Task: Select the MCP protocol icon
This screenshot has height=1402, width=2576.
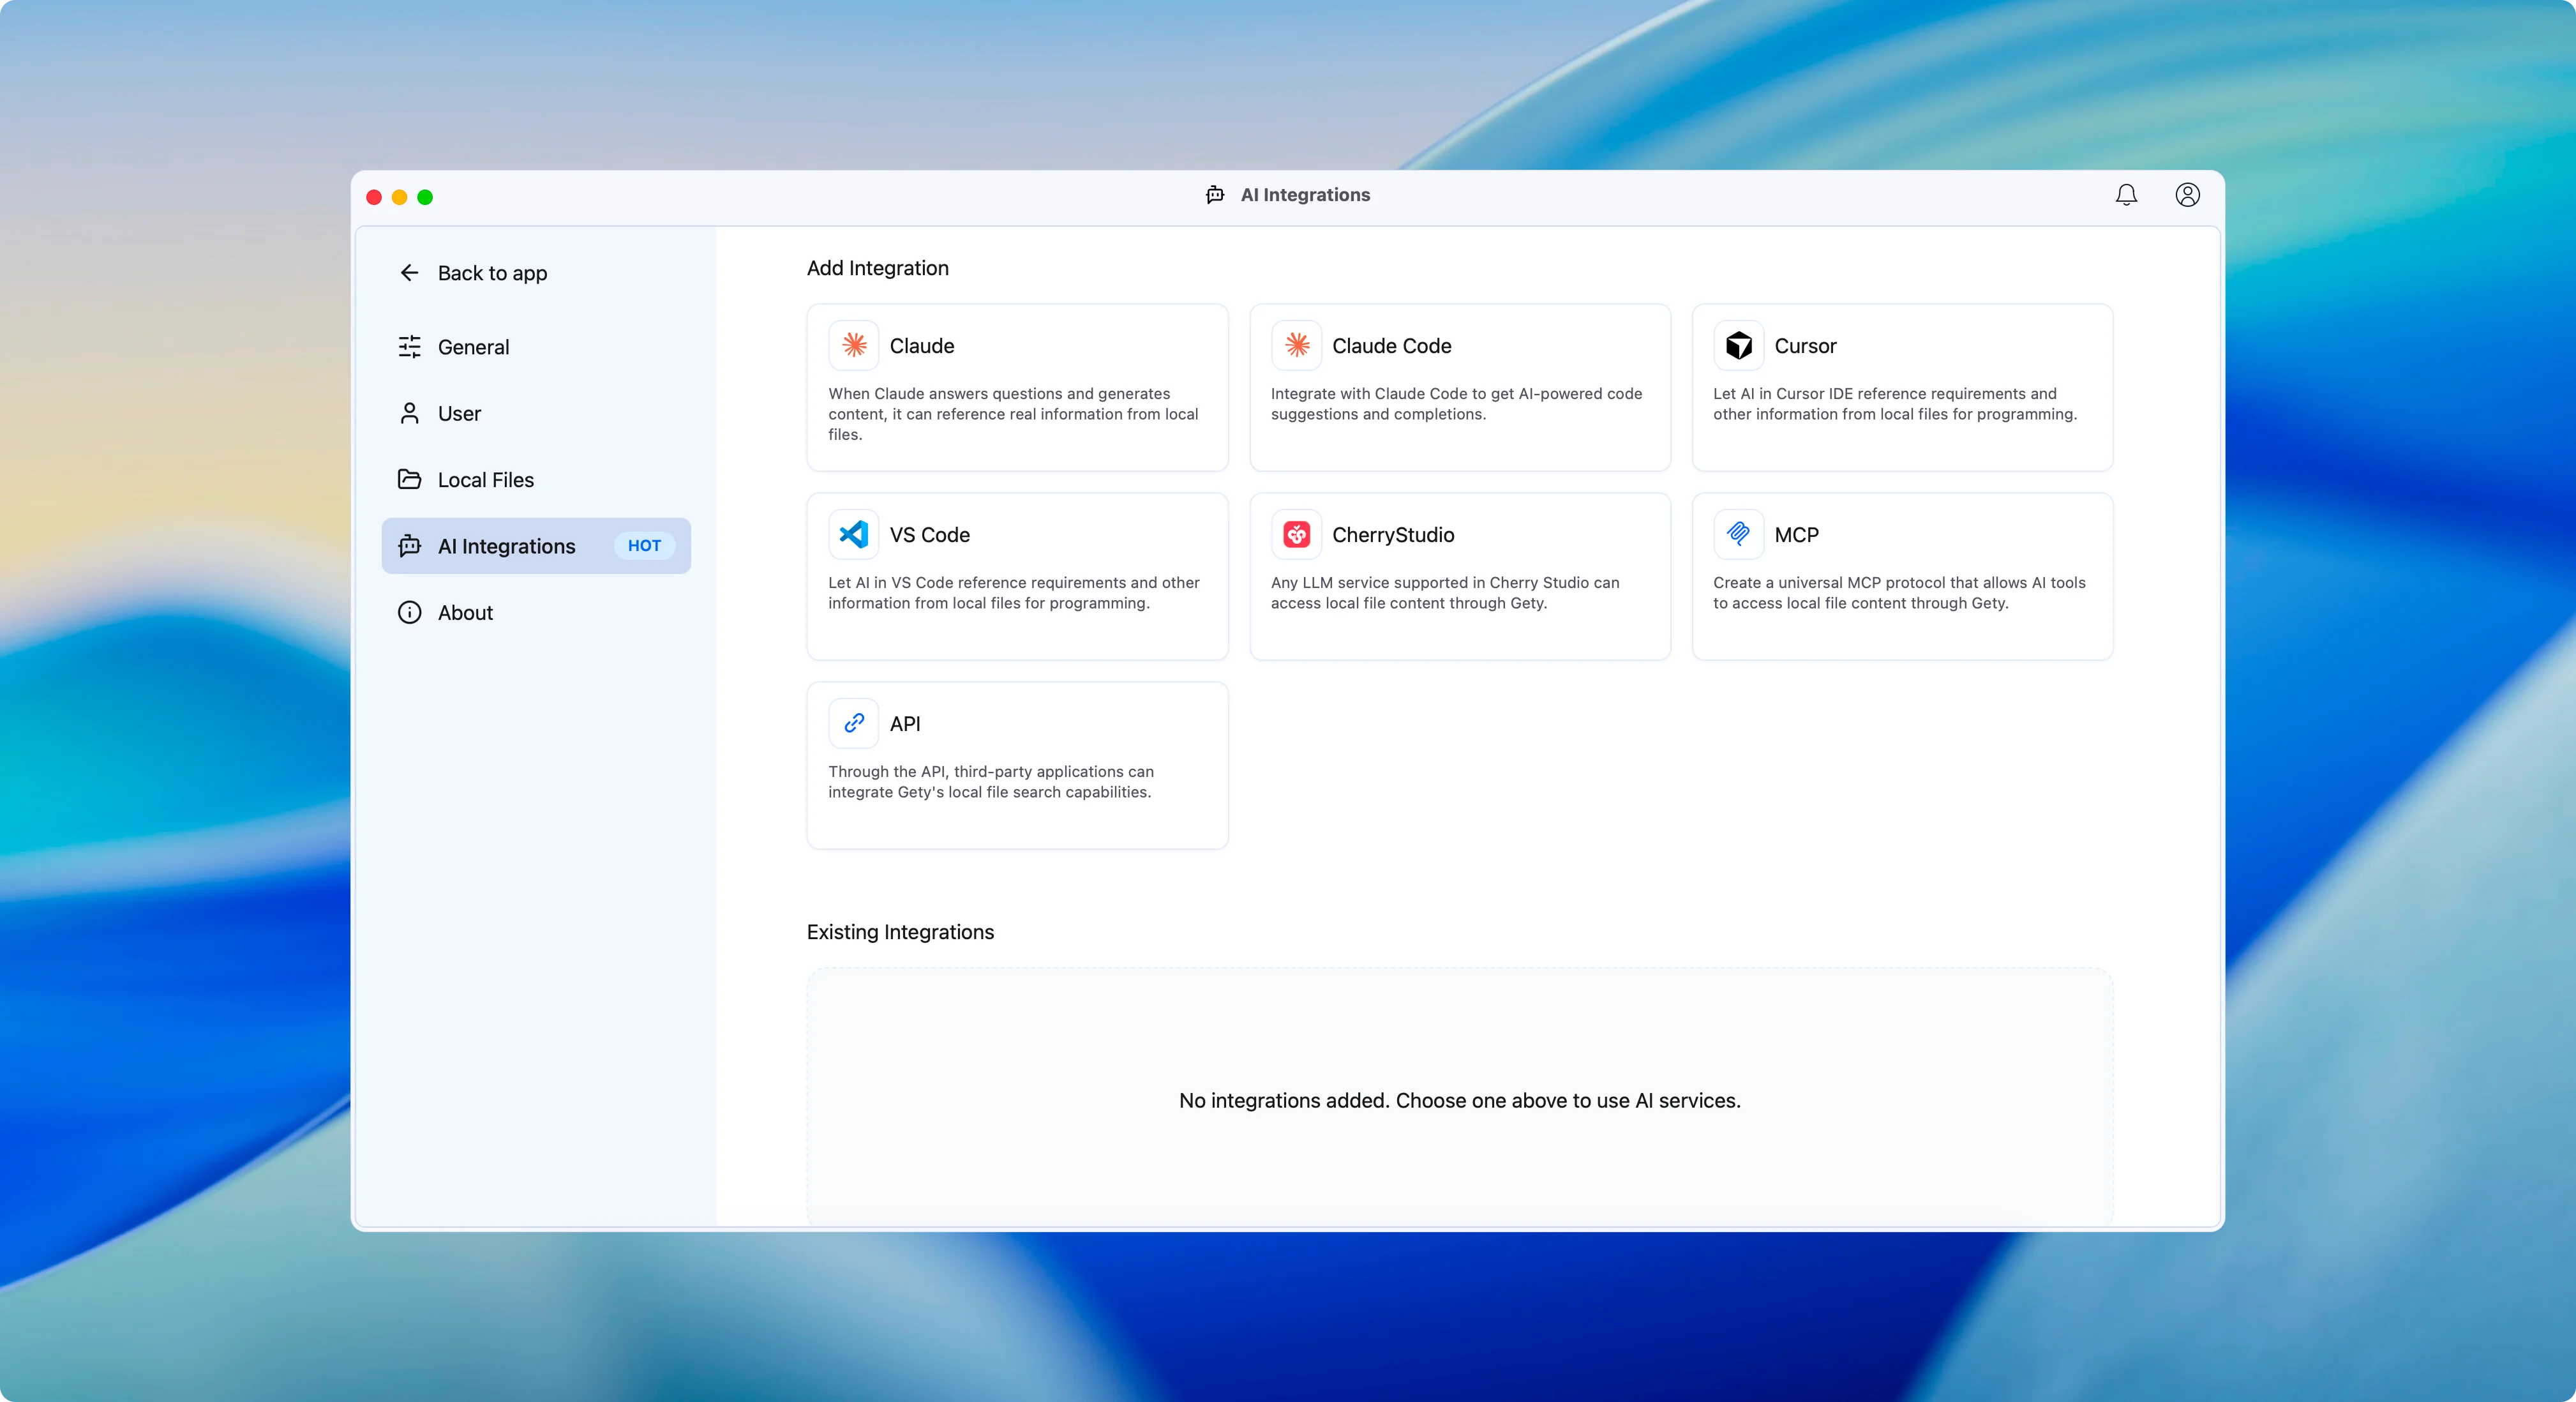Action: (1738, 535)
